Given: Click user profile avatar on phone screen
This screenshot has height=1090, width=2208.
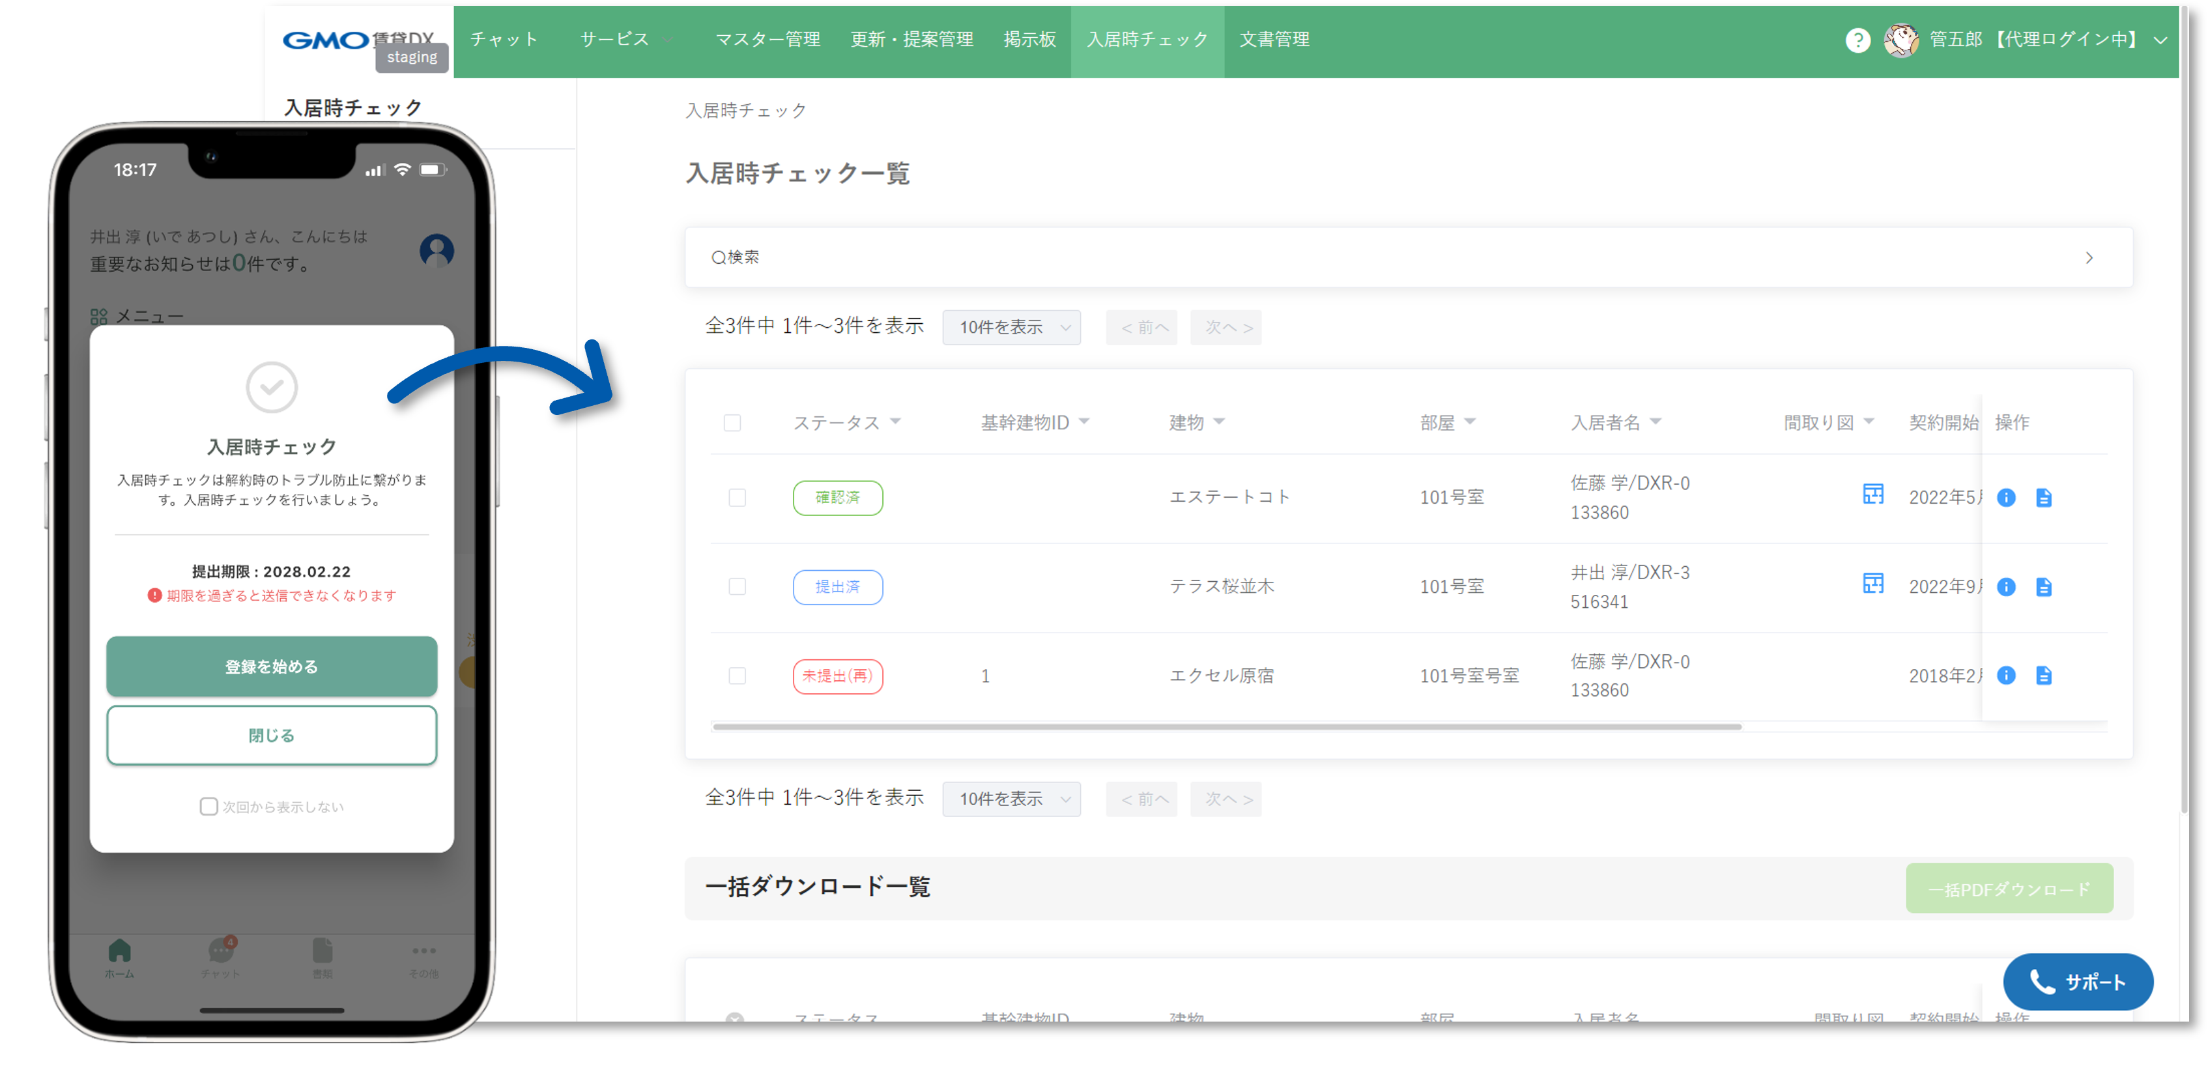Looking at the screenshot, I should tap(437, 250).
